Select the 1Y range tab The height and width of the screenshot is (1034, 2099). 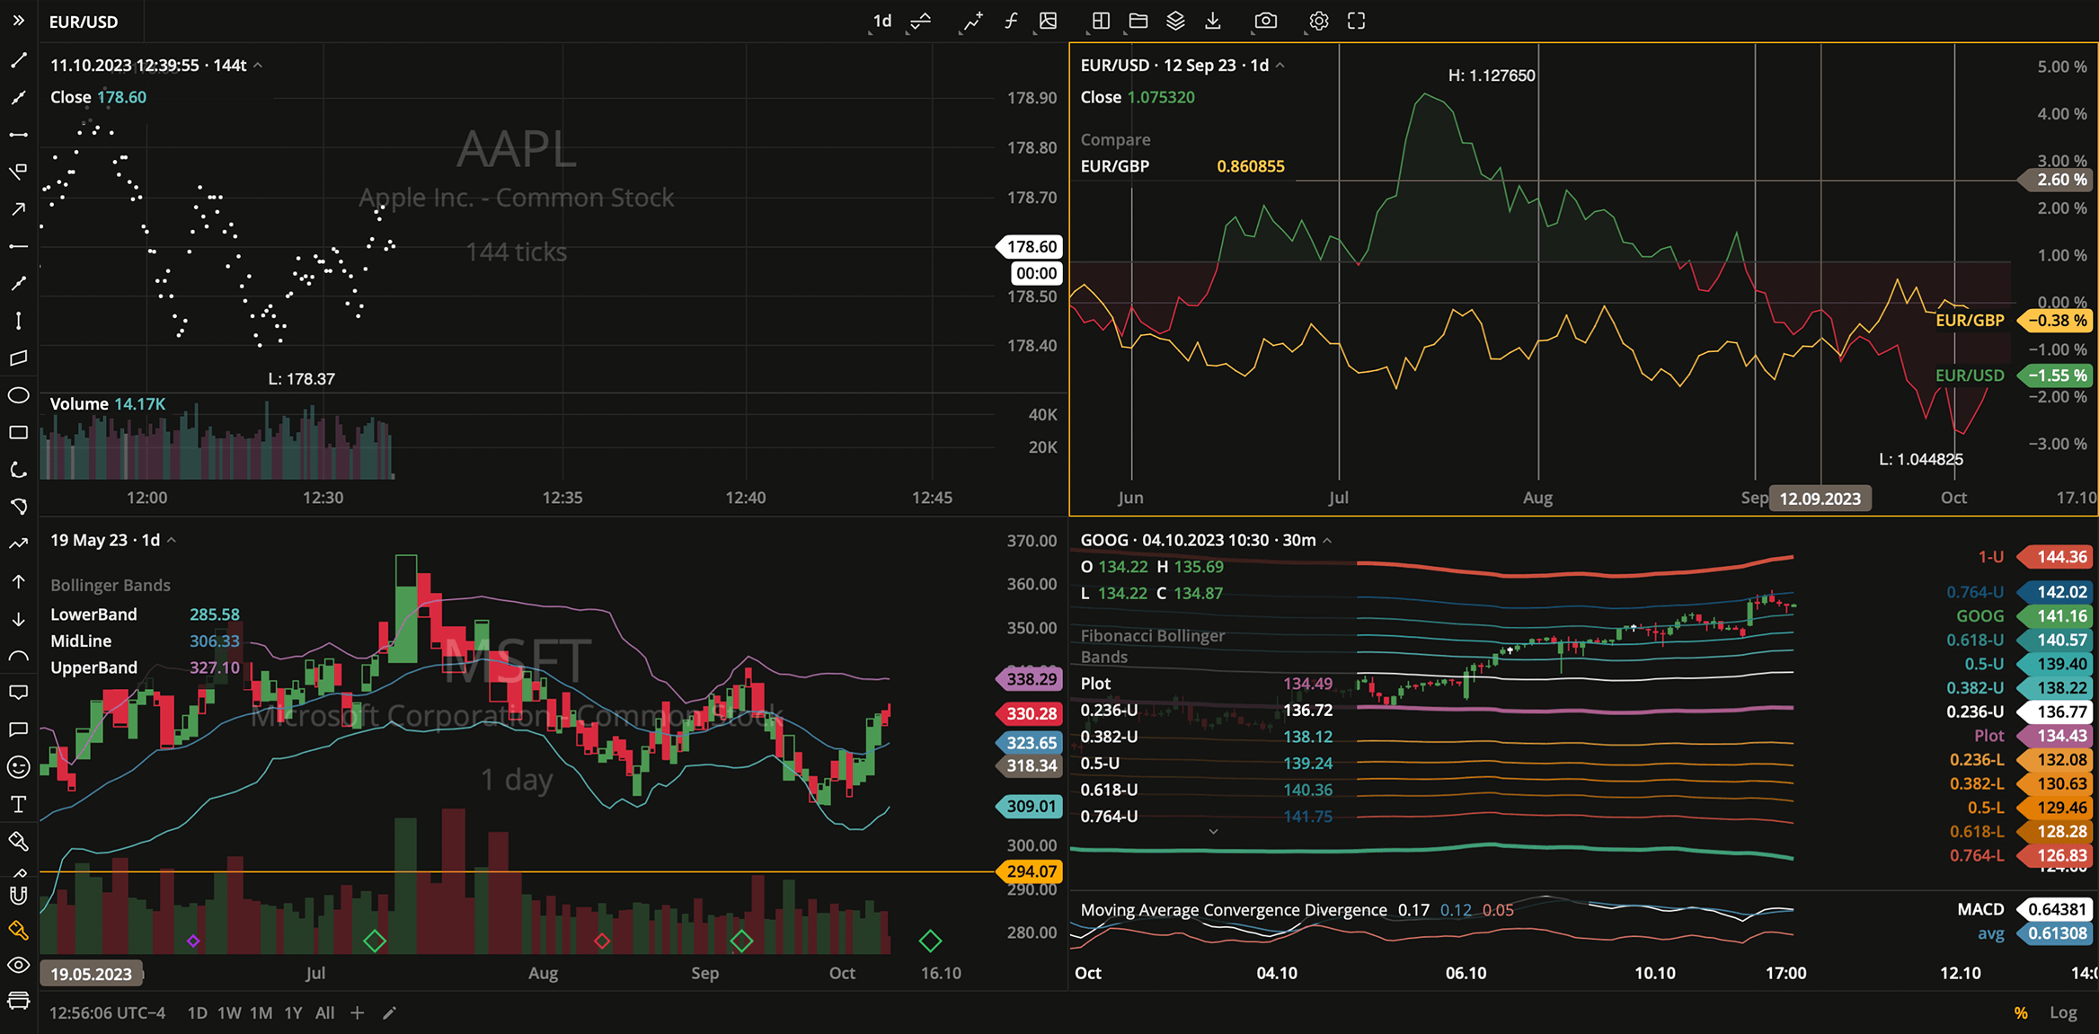click(x=293, y=1013)
